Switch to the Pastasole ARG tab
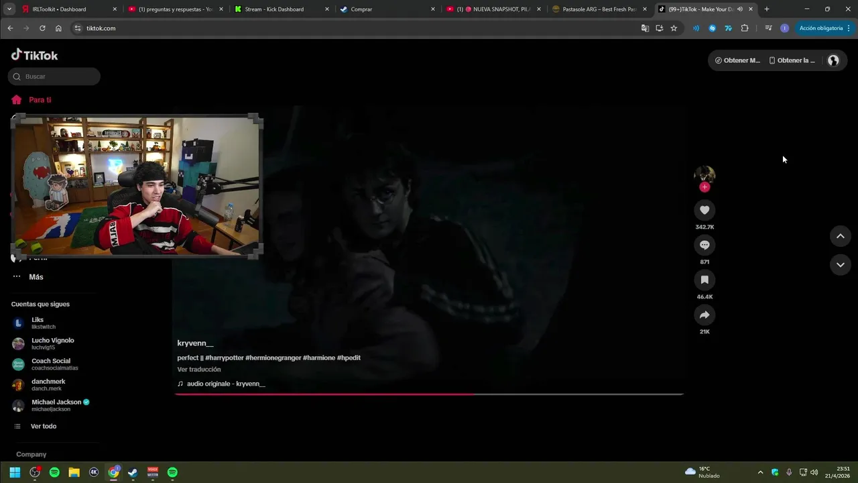The width and height of the screenshot is (858, 483). [598, 9]
